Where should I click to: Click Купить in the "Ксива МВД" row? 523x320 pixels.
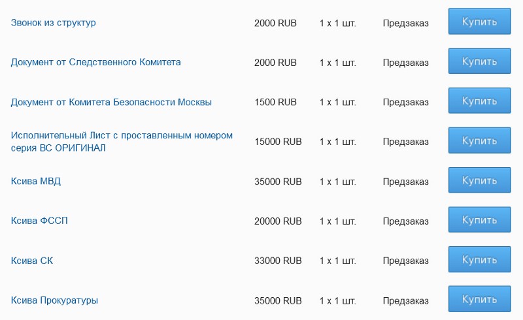pyautogui.click(x=479, y=180)
